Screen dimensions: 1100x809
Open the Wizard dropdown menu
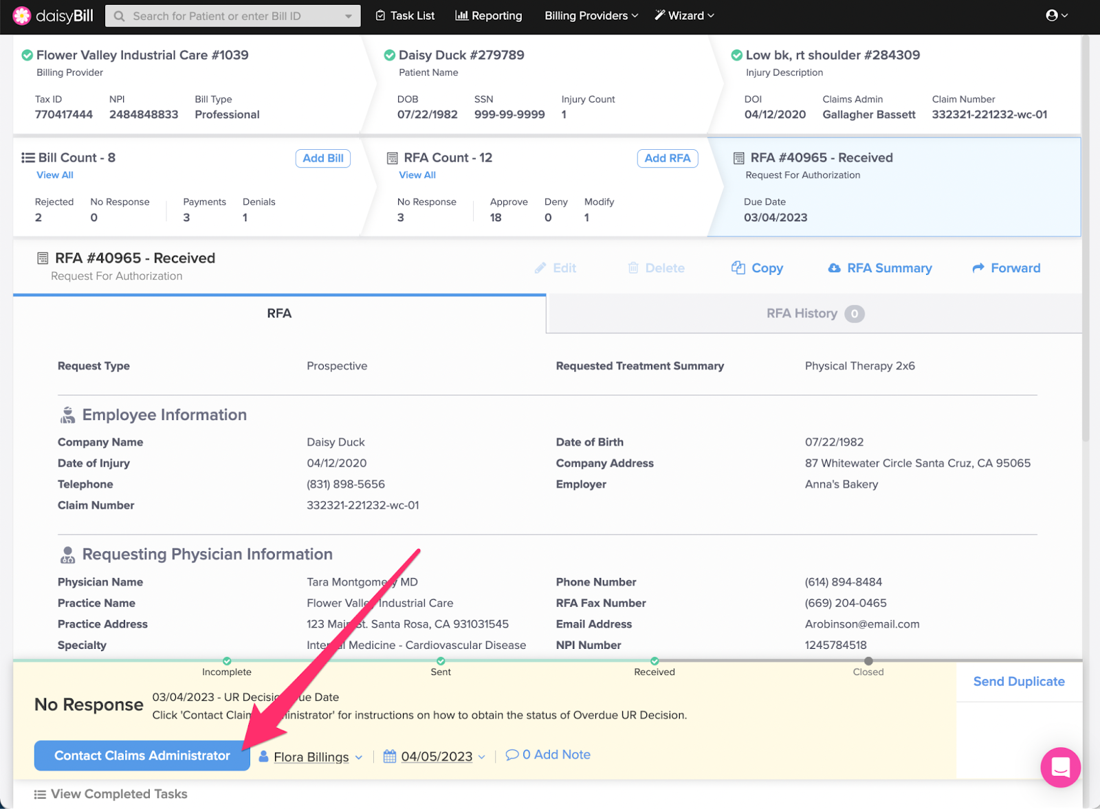[x=684, y=15]
